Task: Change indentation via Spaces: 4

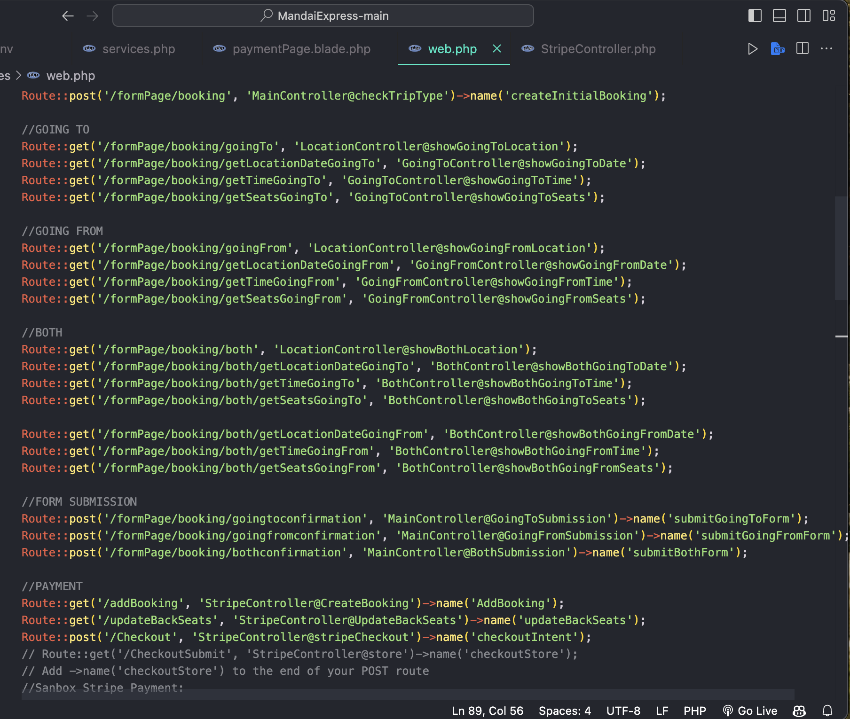Action: click(565, 711)
